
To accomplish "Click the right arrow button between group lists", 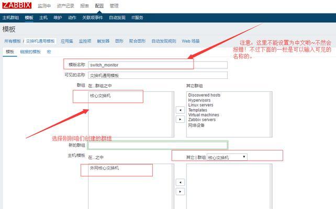I will click(180, 119).
